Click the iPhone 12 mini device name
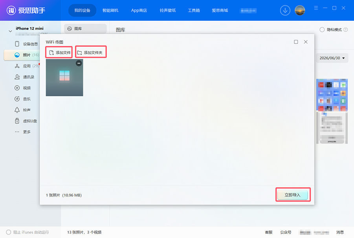 [x=29, y=28]
